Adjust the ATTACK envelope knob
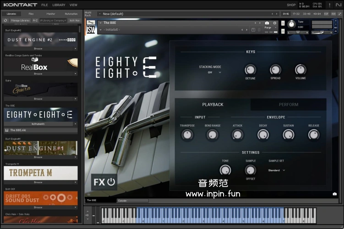Screen dimensions: 344x229 pyautogui.click(x=237, y=135)
